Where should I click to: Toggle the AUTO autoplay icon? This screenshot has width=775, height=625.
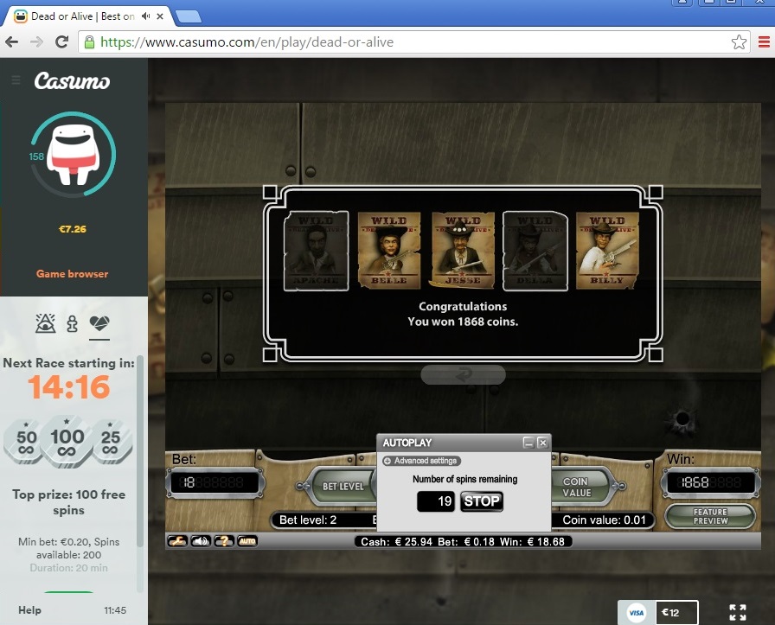click(247, 541)
